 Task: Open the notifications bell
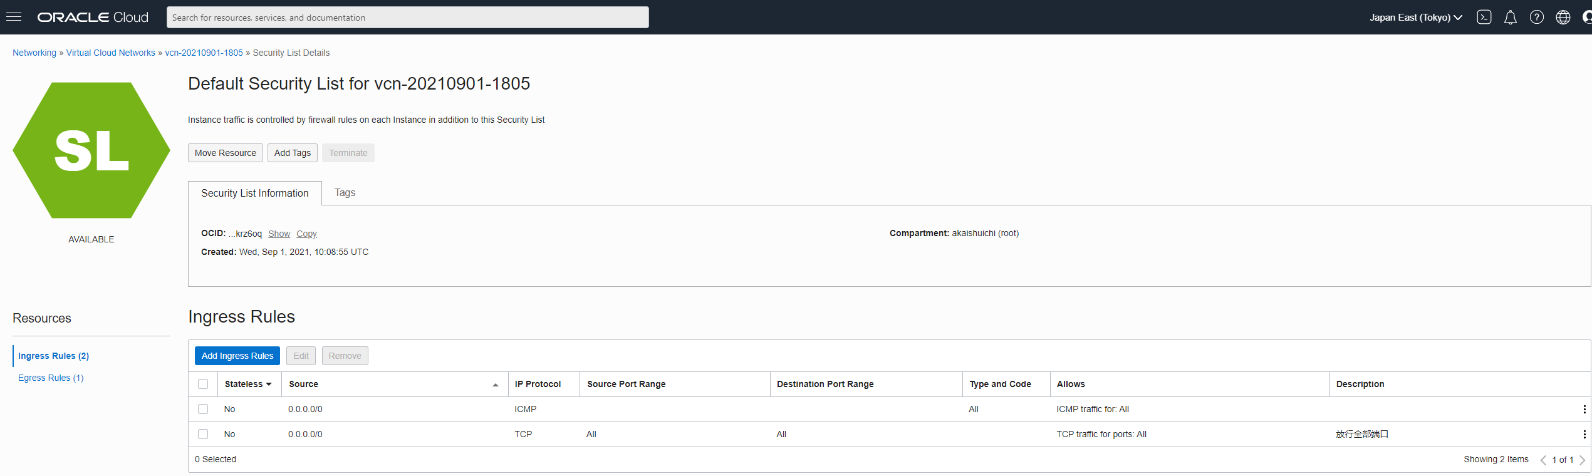[x=1510, y=17]
